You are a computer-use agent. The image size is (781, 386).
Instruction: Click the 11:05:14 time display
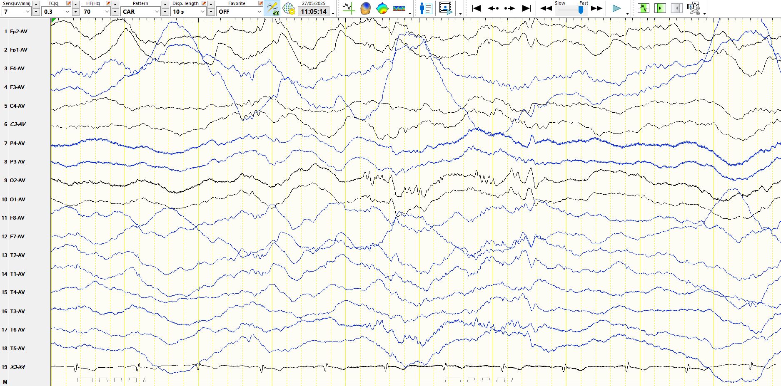tap(314, 12)
